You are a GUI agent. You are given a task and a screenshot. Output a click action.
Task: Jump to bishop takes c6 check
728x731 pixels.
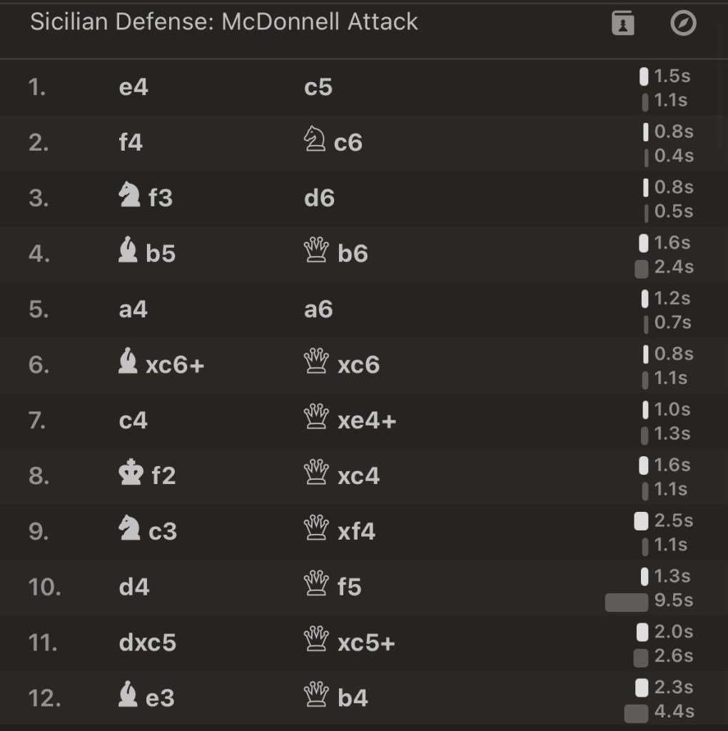tap(161, 365)
